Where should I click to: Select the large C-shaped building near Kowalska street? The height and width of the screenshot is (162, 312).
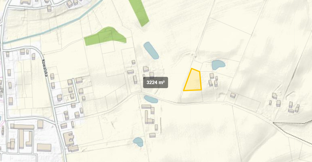68,138
